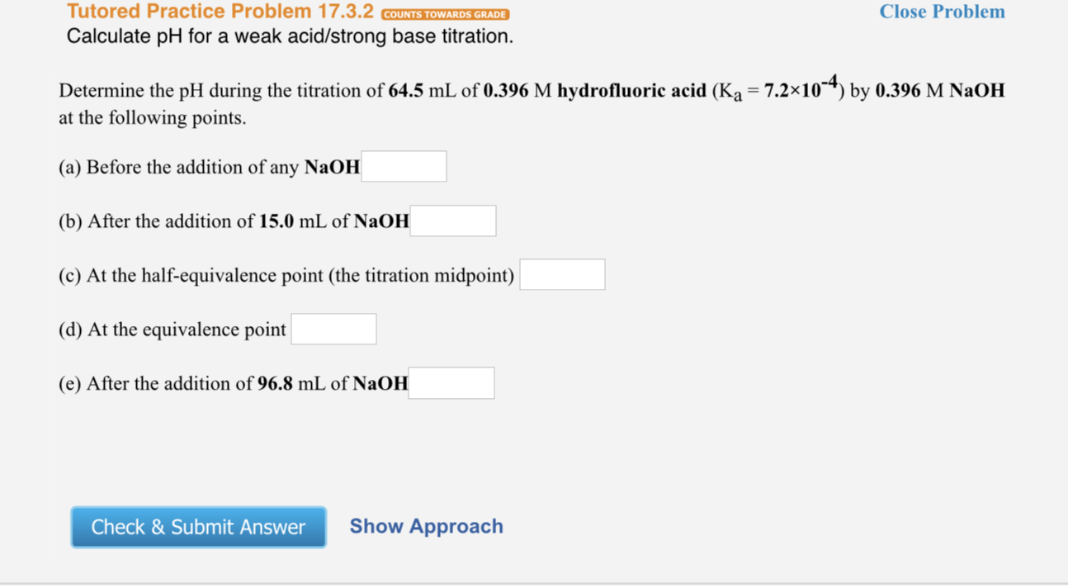Select the answer box for 96.8 mL NaOH
The height and width of the screenshot is (588, 1068).
tap(451, 382)
